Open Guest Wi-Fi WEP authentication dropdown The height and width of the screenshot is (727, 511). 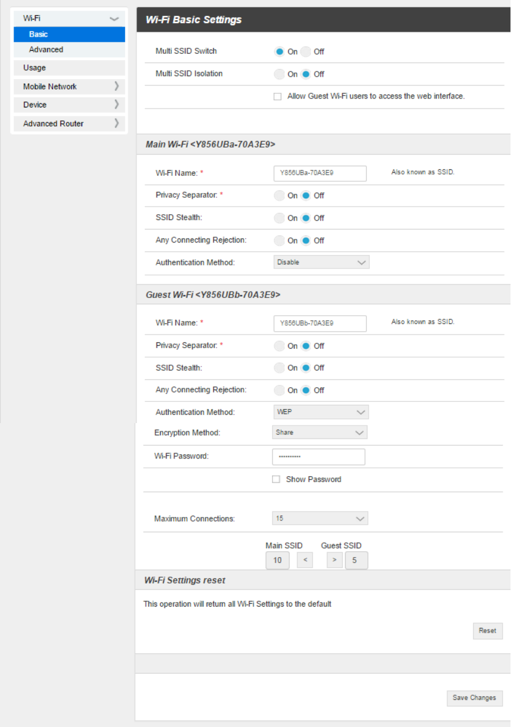[x=321, y=412]
